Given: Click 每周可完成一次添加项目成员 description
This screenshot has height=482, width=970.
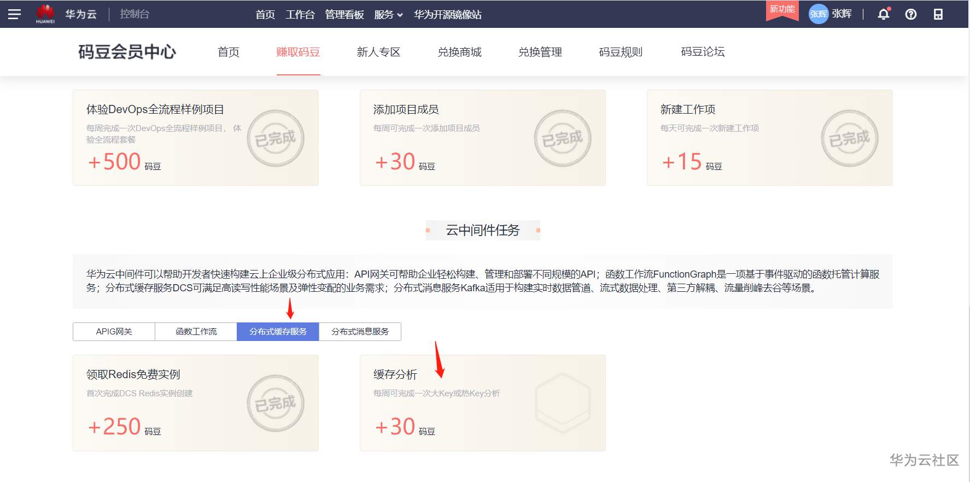Looking at the screenshot, I should click(426, 128).
